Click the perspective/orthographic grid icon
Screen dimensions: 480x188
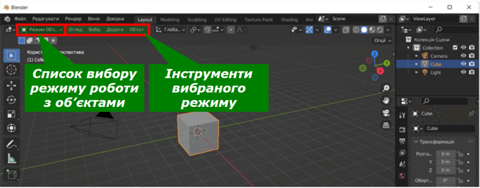[387, 125]
